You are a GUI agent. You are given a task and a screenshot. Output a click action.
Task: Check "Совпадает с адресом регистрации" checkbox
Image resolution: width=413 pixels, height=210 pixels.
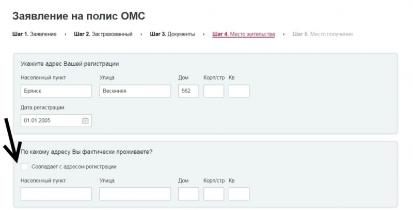coord(25,167)
